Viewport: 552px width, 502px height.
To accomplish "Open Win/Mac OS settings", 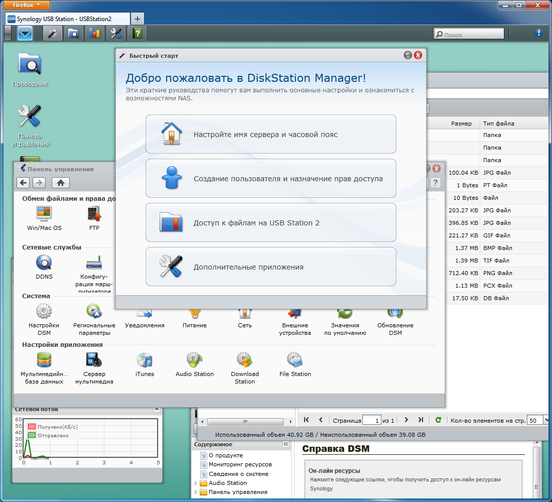I will click(x=44, y=218).
